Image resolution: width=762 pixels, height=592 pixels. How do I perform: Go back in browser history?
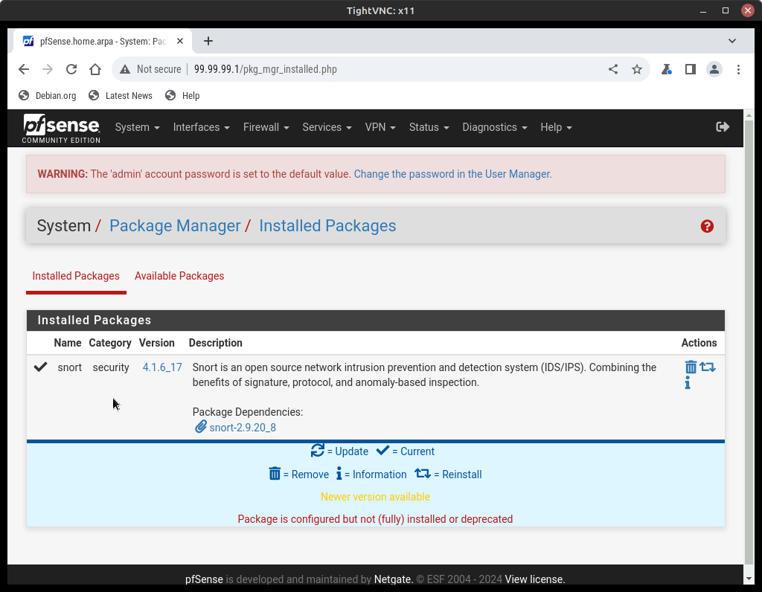coord(24,69)
